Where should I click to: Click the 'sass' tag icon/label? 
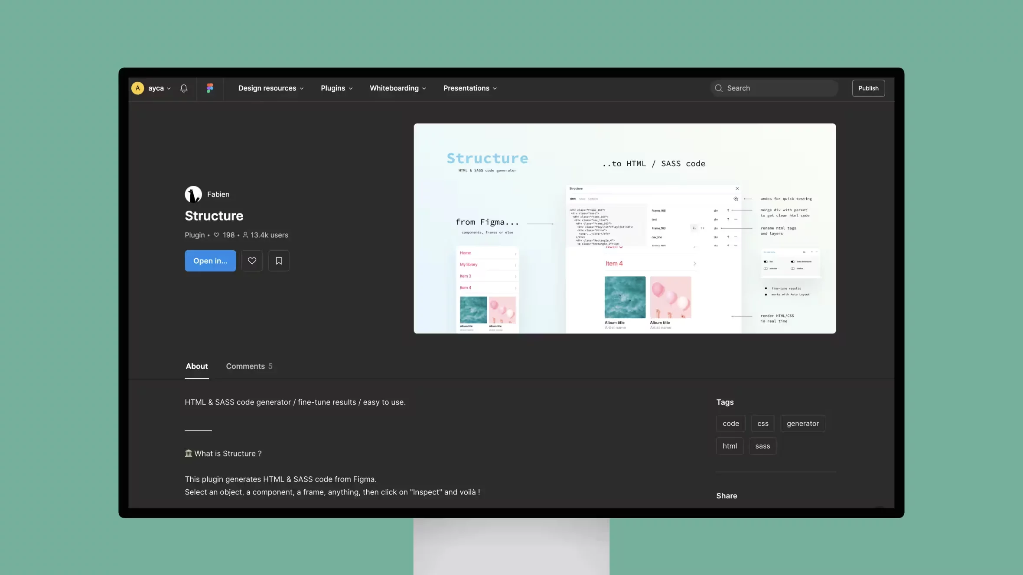[x=762, y=446]
